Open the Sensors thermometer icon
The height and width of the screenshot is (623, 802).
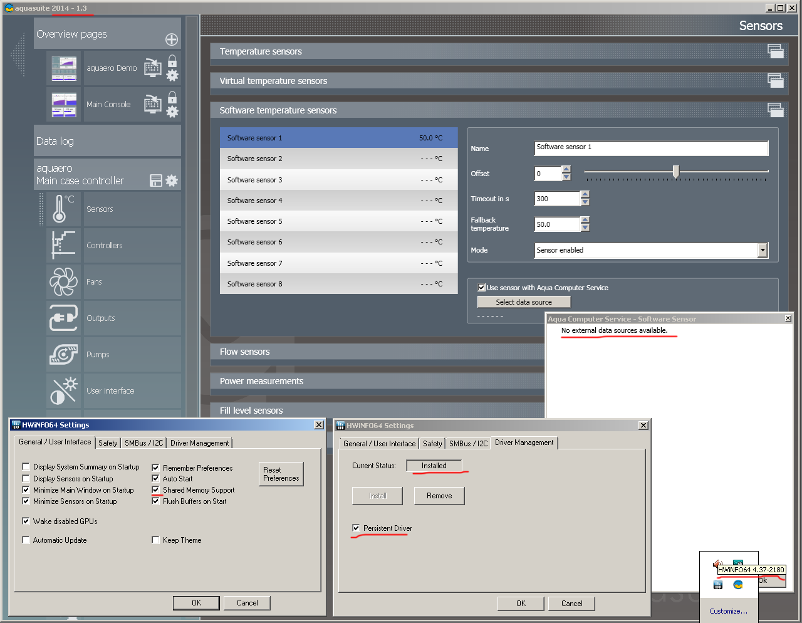click(x=63, y=209)
